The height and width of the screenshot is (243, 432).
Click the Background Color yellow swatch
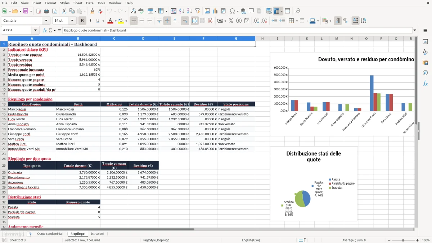click(x=121, y=21)
